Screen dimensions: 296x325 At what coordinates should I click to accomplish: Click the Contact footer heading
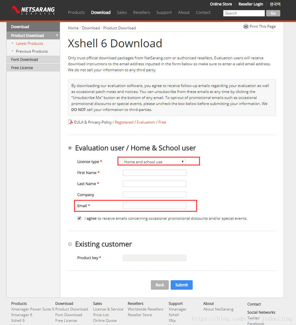[254, 304]
